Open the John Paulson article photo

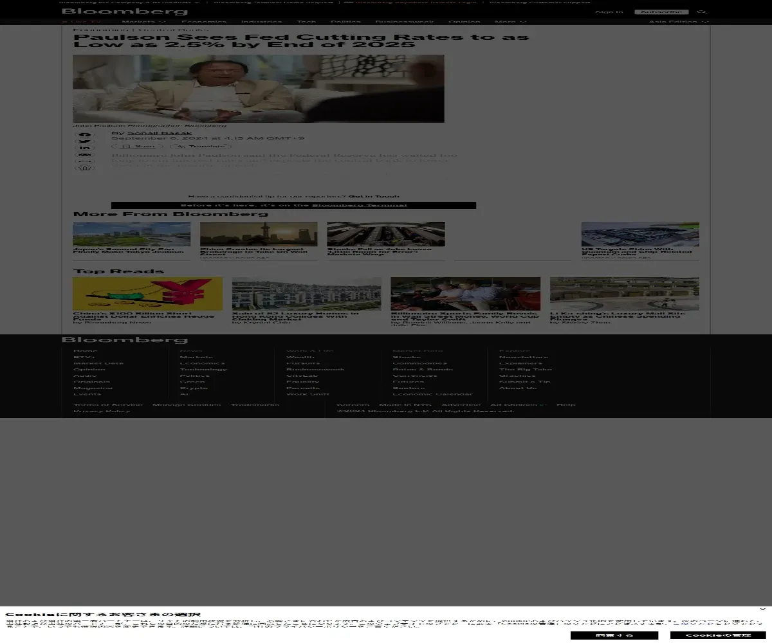point(259,88)
